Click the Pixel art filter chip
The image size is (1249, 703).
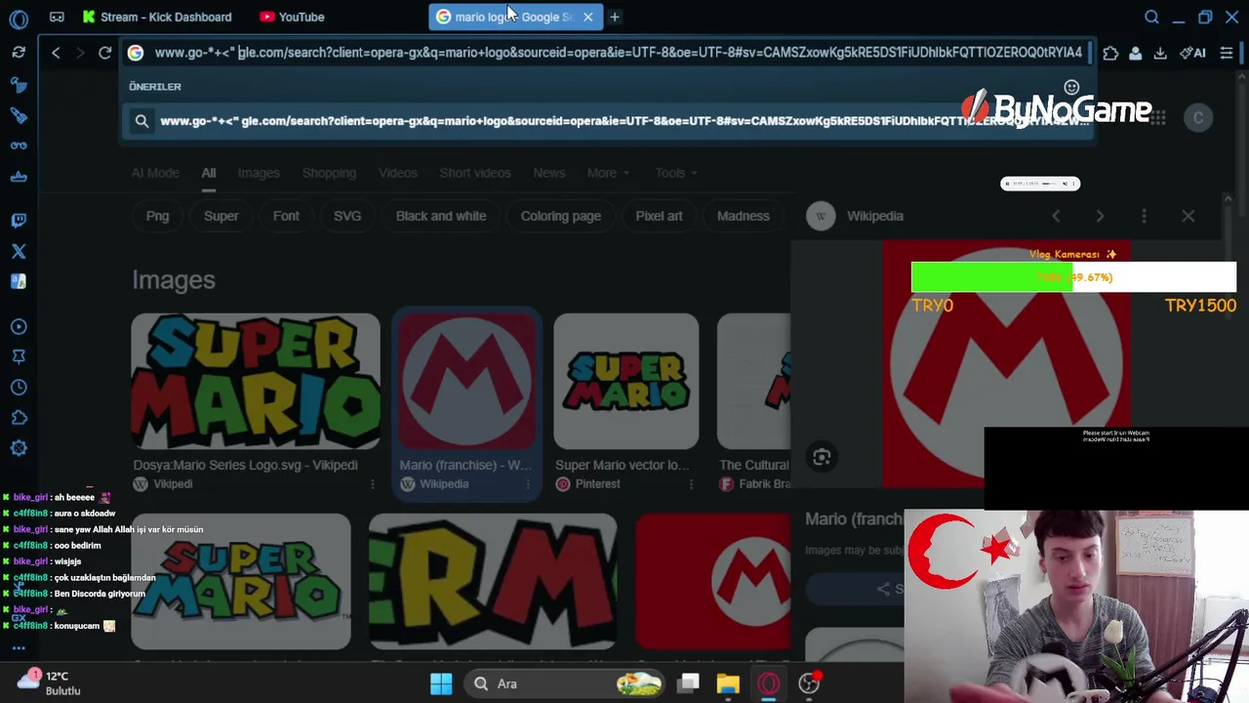(x=660, y=216)
